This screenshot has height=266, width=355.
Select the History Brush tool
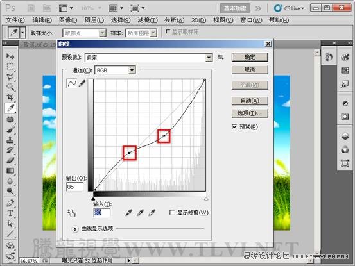tap(10, 150)
